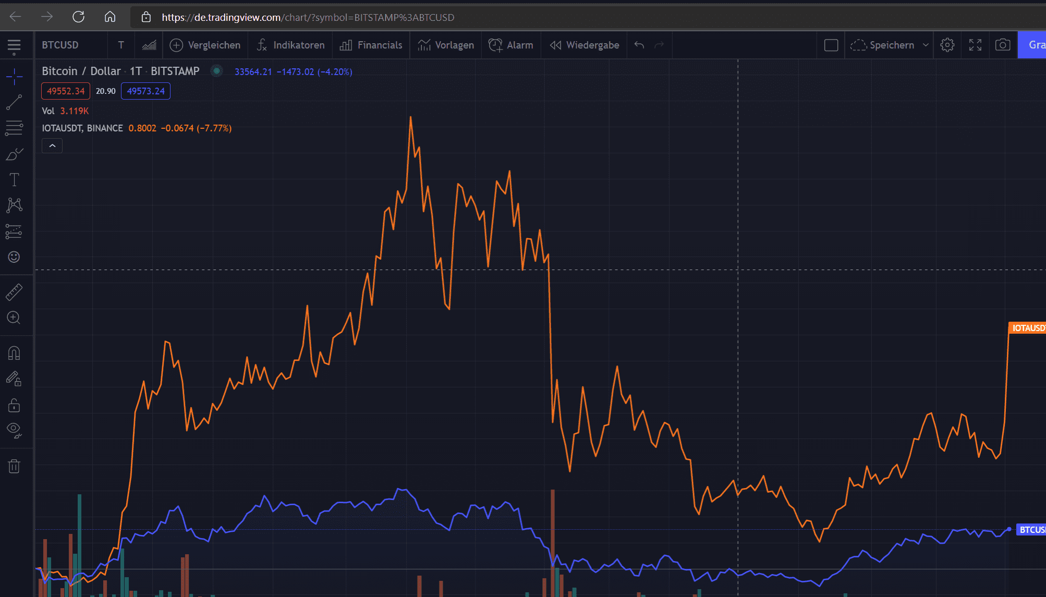This screenshot has width=1046, height=597.
Task: Select the brush drawing tool
Action: click(x=14, y=154)
